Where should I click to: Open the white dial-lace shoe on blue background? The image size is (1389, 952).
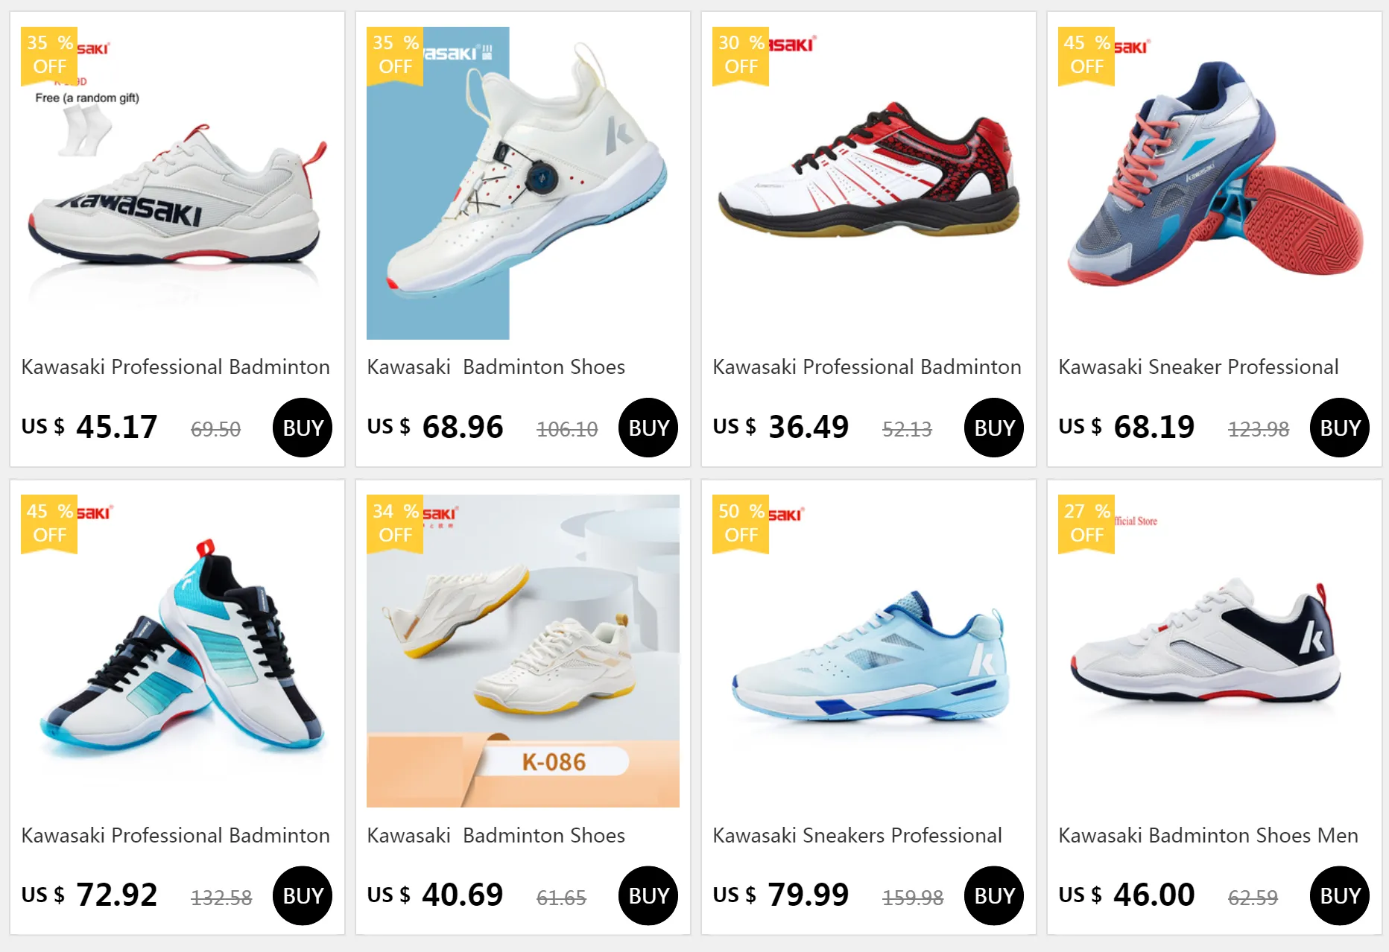pyautogui.click(x=523, y=183)
